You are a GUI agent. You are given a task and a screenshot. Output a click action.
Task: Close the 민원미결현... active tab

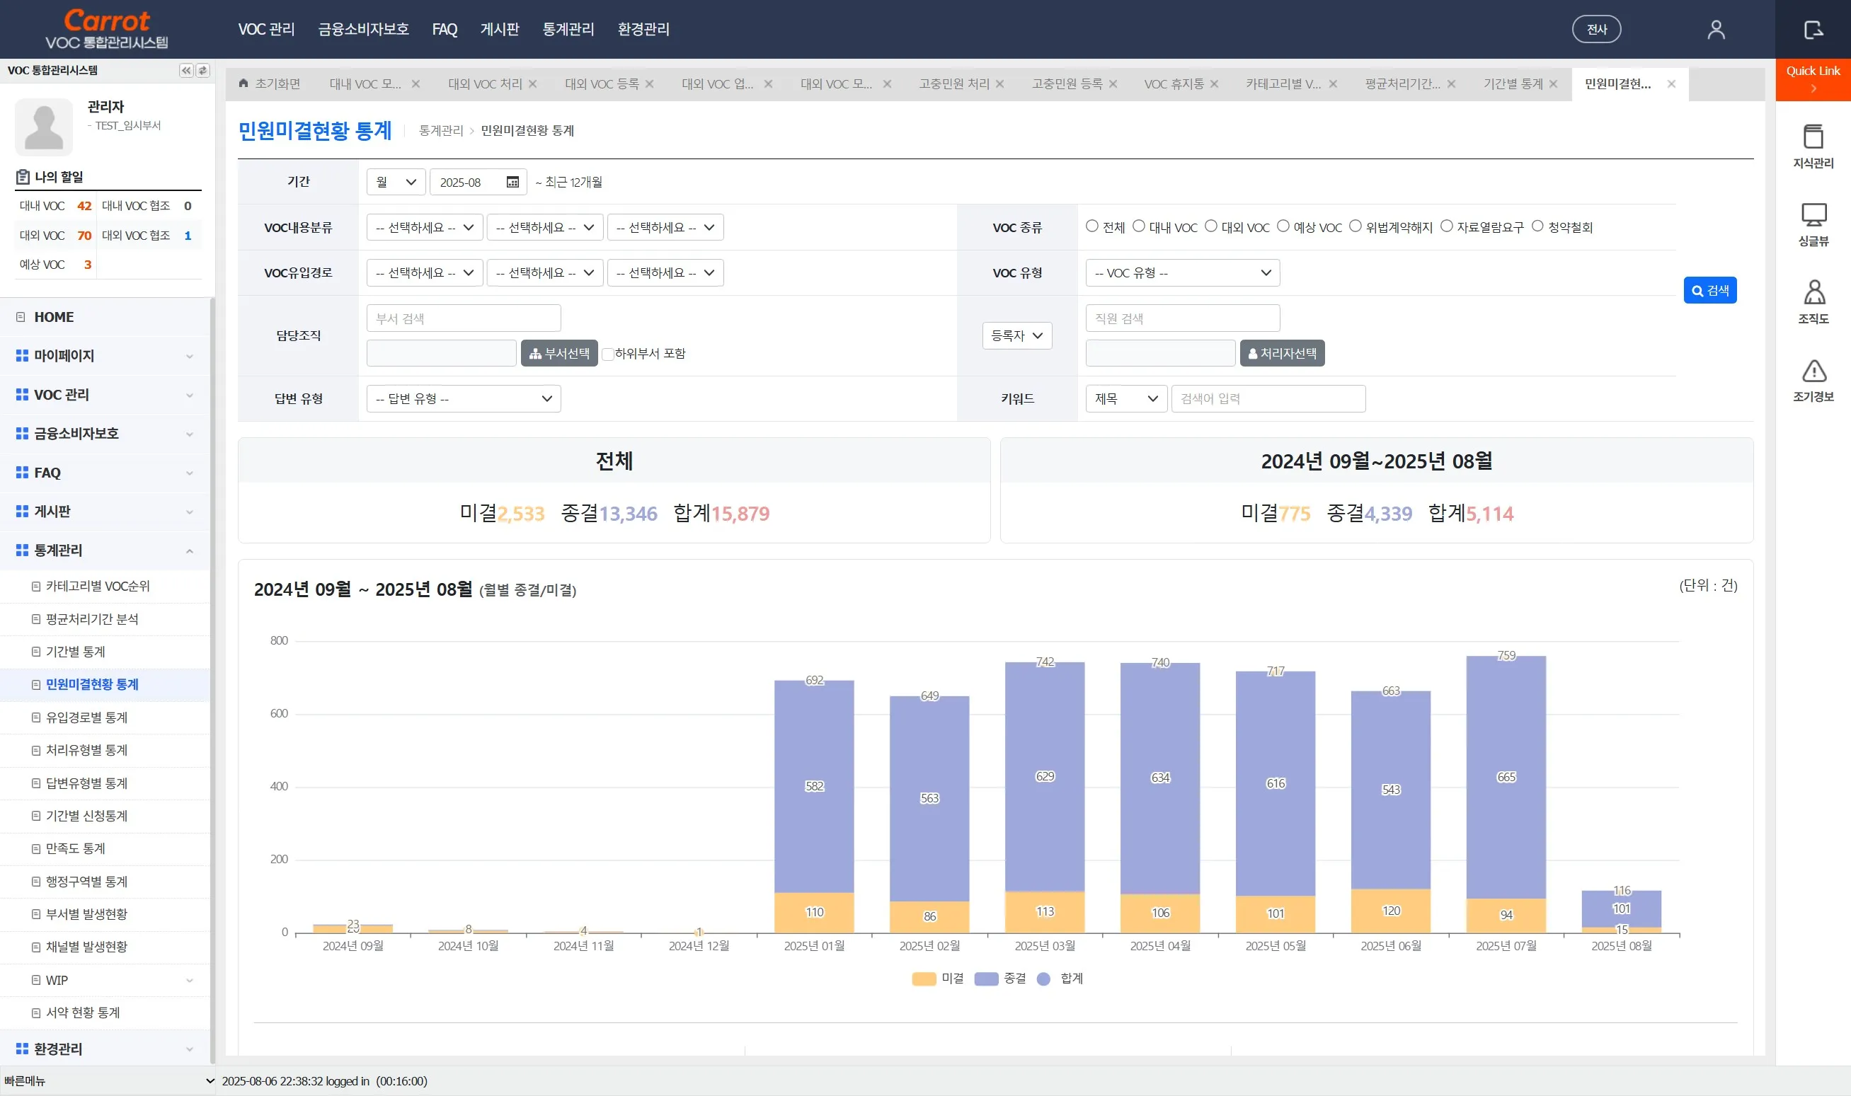[x=1671, y=84]
